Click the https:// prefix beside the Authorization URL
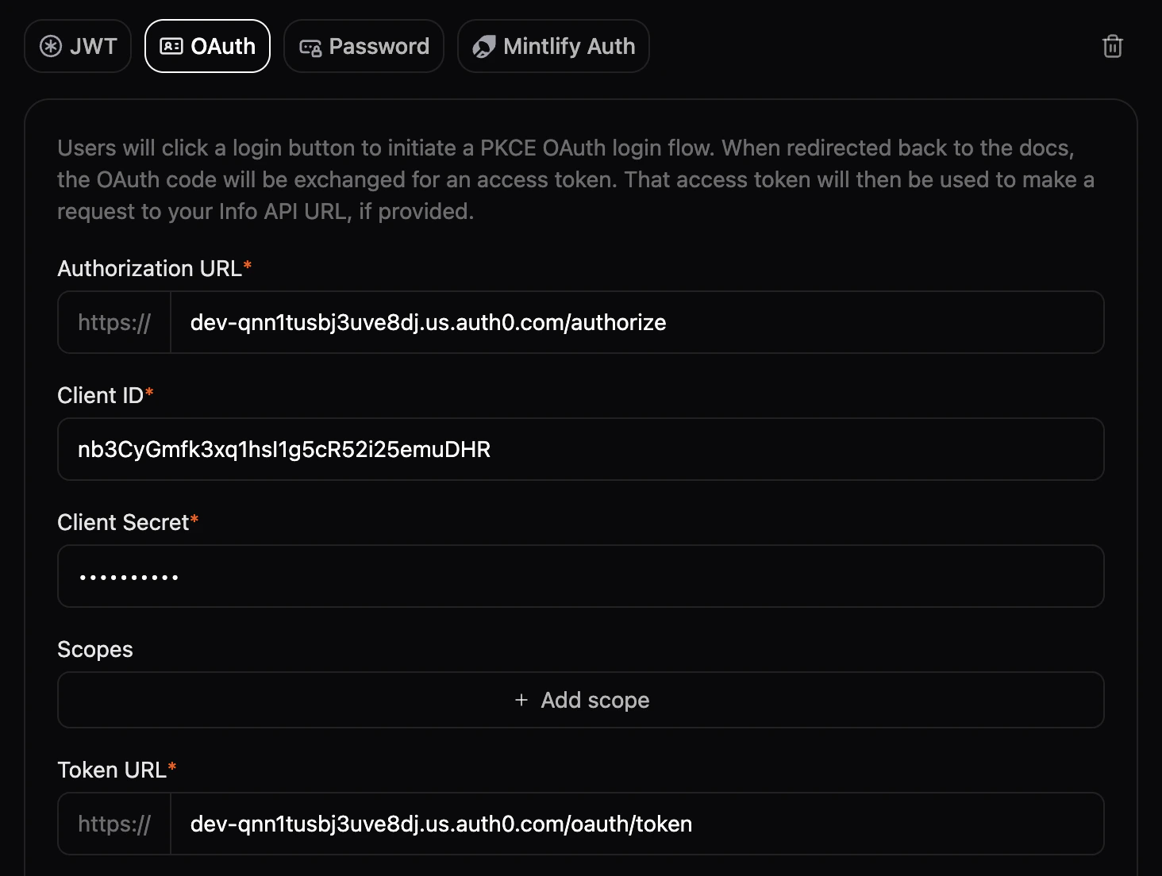 pyautogui.click(x=114, y=322)
